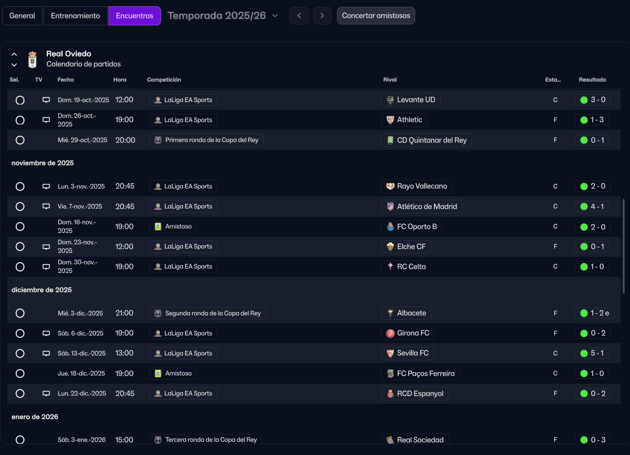Switch to the General tab
Image resolution: width=630 pixels, height=455 pixels.
click(22, 16)
